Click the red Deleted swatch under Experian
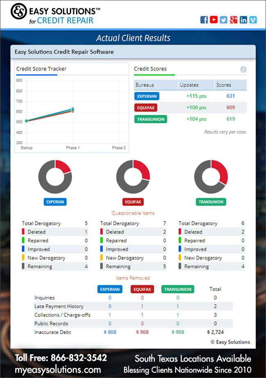The height and width of the screenshot is (378, 266). click(23, 232)
